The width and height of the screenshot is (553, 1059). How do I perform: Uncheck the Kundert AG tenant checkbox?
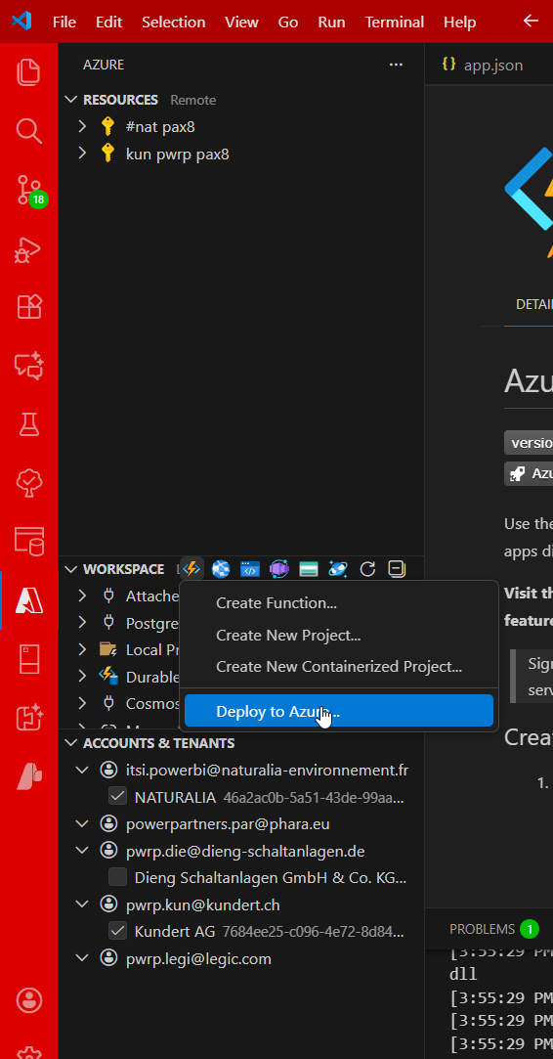click(x=117, y=931)
